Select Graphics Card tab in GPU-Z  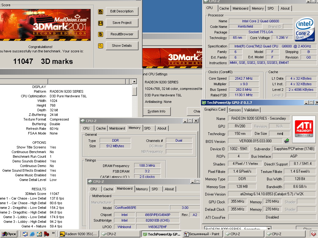215,109
